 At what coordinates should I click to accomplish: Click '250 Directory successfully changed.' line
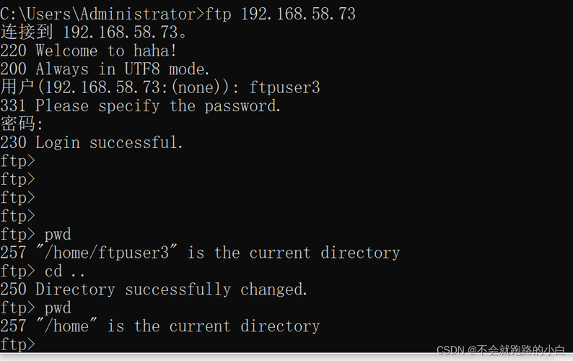click(x=154, y=290)
